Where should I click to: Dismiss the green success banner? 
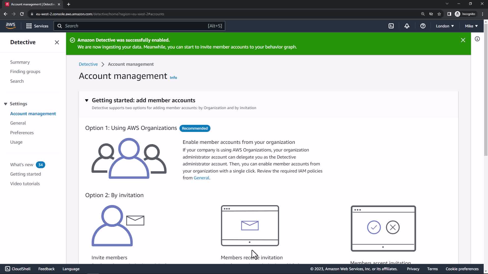tap(463, 40)
